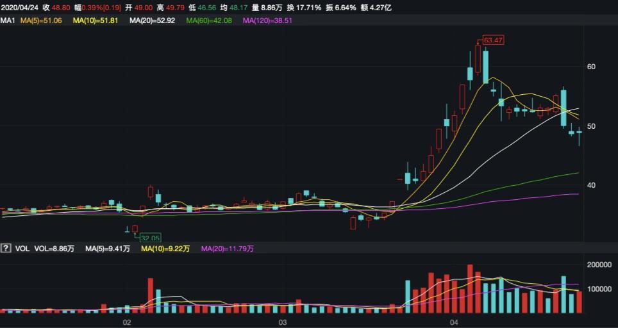Click the 63.47 high price marker
This screenshot has height=328, width=618.
coord(493,40)
